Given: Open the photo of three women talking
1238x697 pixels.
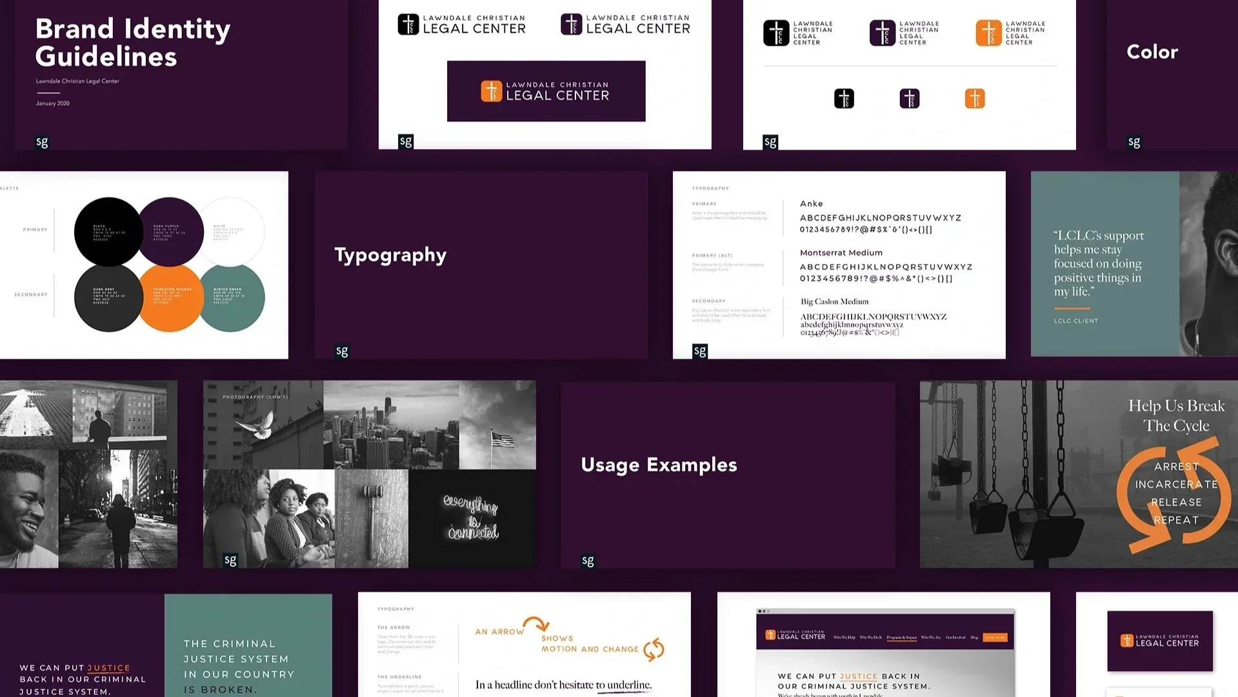Looking at the screenshot, I should click(269, 518).
